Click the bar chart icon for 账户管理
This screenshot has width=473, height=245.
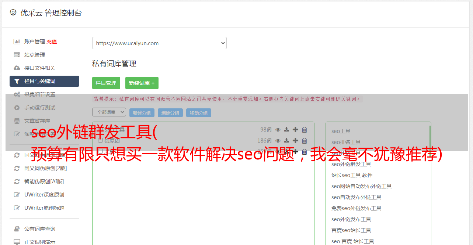click(x=17, y=42)
